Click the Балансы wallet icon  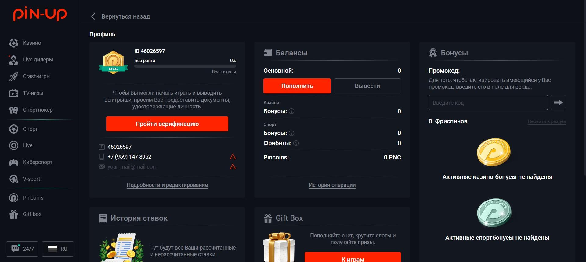[x=268, y=53]
